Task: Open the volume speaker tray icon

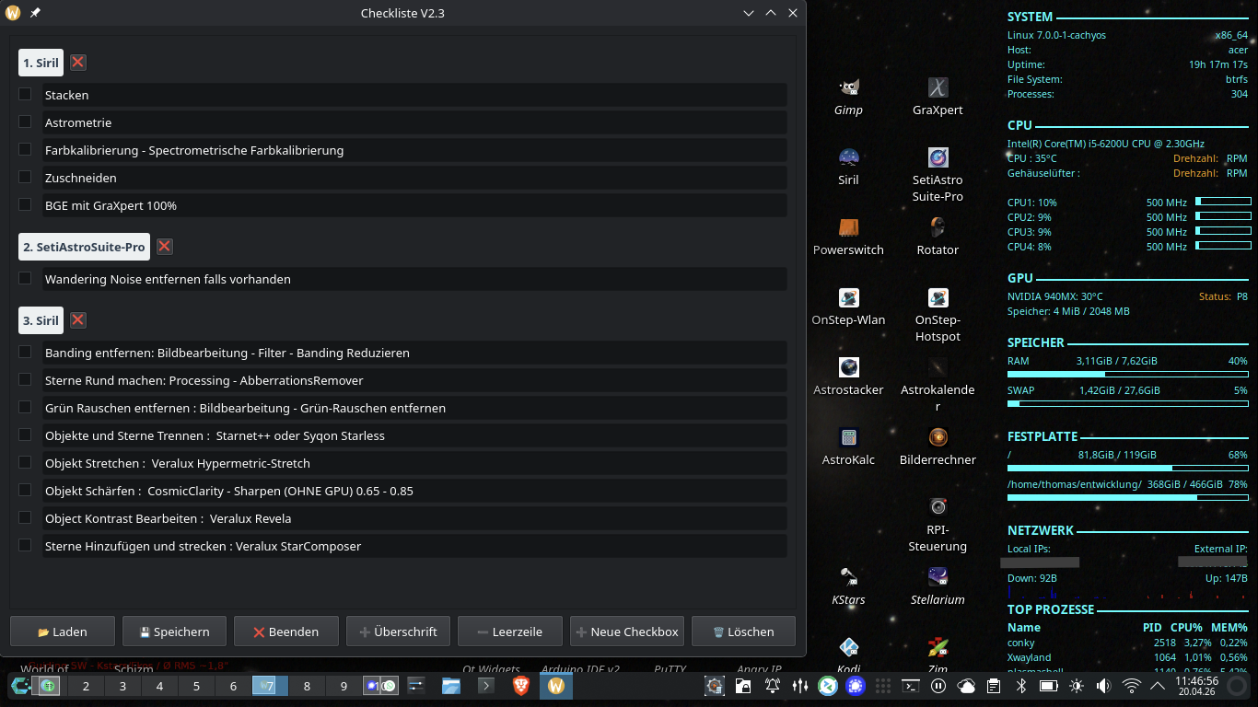Action: coord(1103,686)
